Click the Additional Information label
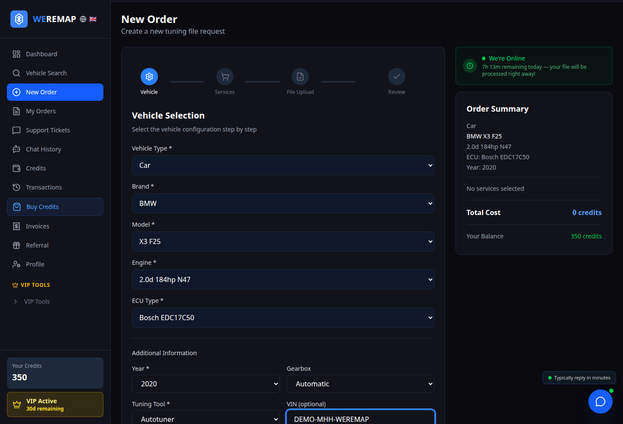 [164, 353]
